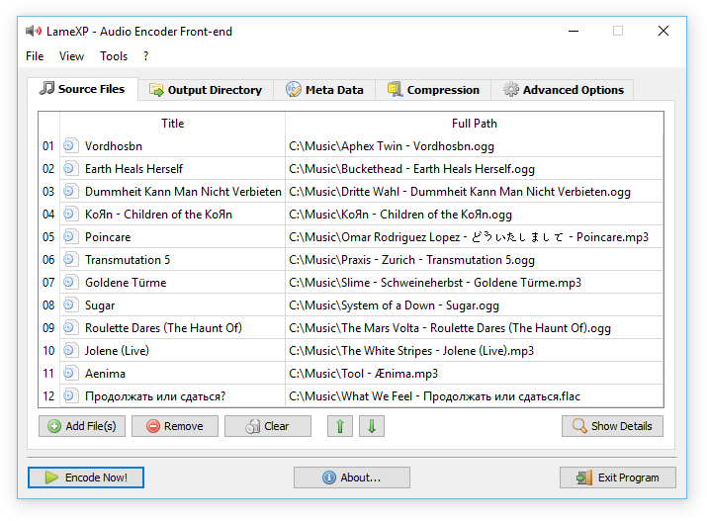
Task: Click the Add File(s) button
Action: coord(82,426)
